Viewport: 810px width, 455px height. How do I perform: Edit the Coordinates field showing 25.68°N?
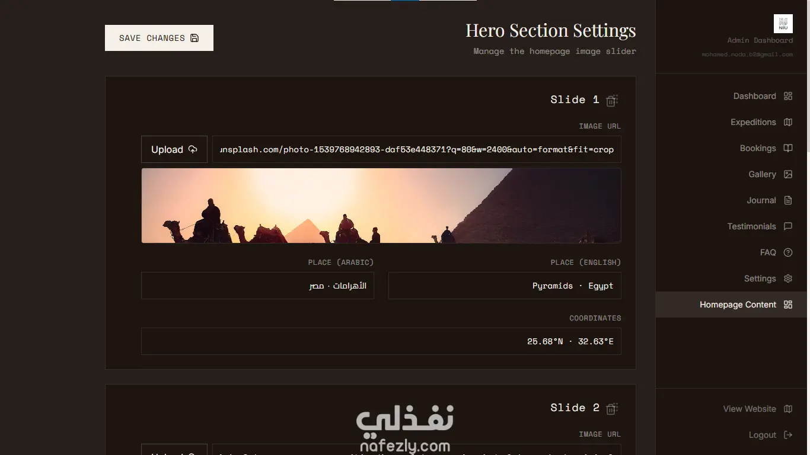coord(381,341)
